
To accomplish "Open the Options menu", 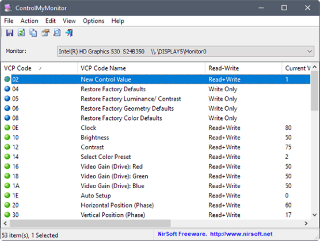I will click(x=93, y=21).
